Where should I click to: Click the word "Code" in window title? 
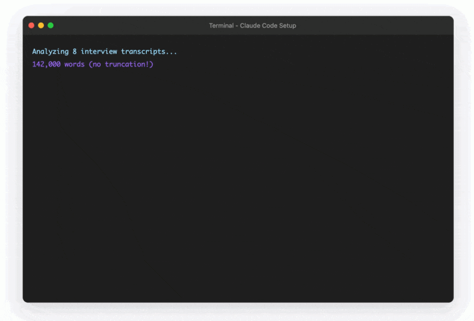270,26
